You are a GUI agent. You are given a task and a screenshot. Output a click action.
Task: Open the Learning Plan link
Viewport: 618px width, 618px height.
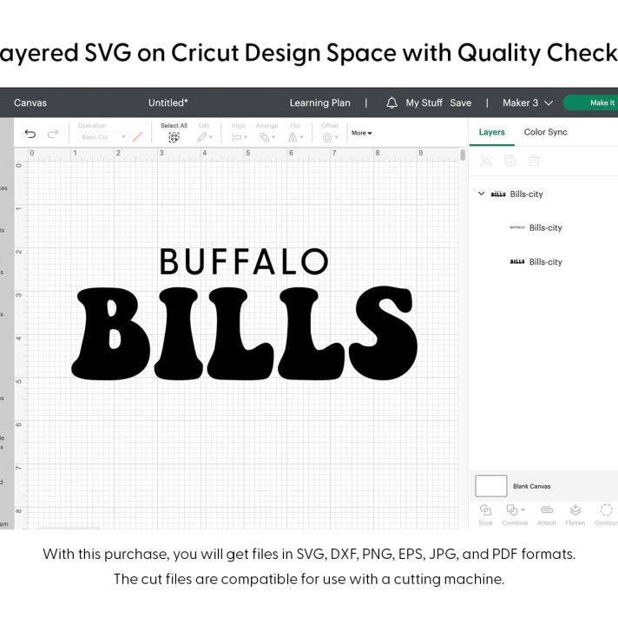319,103
